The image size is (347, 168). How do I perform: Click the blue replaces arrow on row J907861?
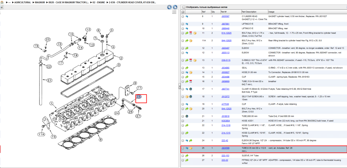tap(187, 24)
